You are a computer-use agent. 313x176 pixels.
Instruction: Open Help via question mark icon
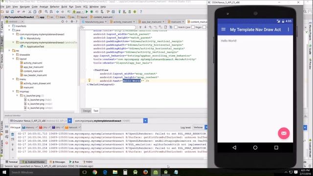tap(141, 12)
